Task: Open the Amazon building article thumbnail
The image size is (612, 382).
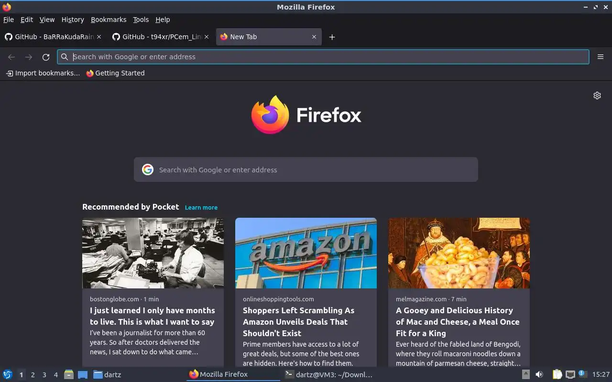Action: coord(306,253)
